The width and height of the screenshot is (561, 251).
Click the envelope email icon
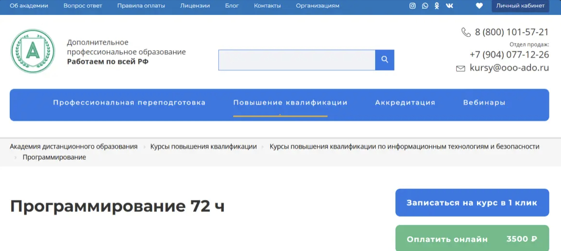click(461, 68)
